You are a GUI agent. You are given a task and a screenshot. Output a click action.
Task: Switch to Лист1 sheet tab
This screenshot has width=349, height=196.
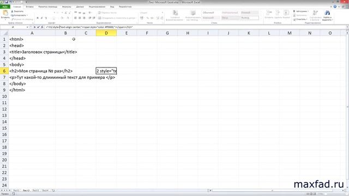pyautogui.click(x=16, y=191)
